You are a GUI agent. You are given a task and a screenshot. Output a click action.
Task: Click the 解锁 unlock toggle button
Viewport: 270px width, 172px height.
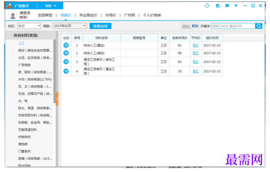pyautogui.click(x=195, y=26)
